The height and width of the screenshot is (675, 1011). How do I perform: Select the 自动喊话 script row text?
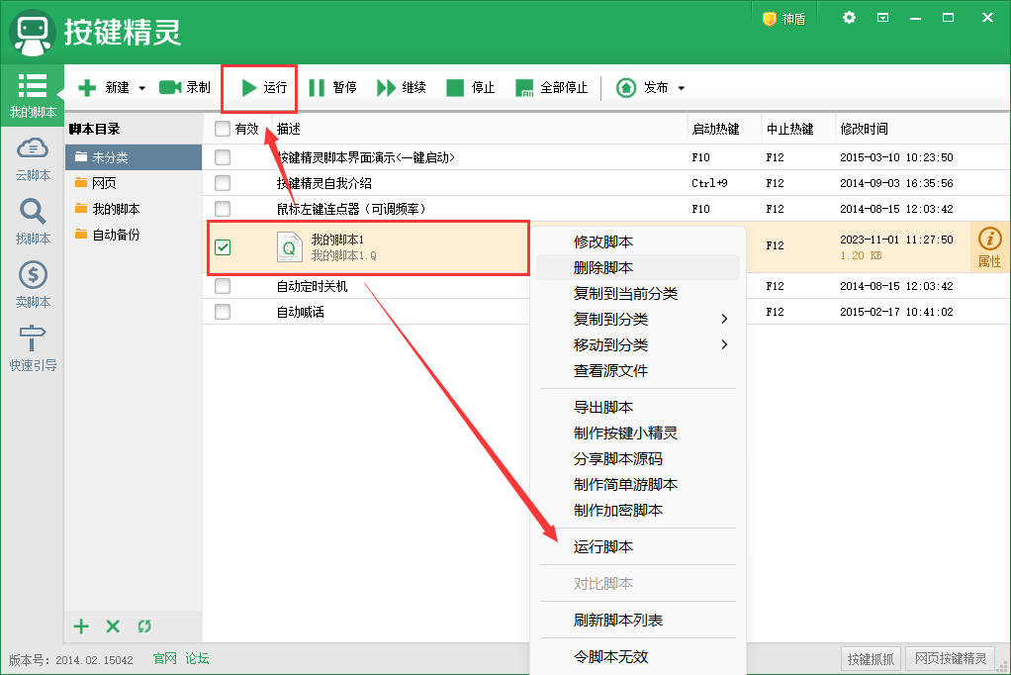(301, 313)
